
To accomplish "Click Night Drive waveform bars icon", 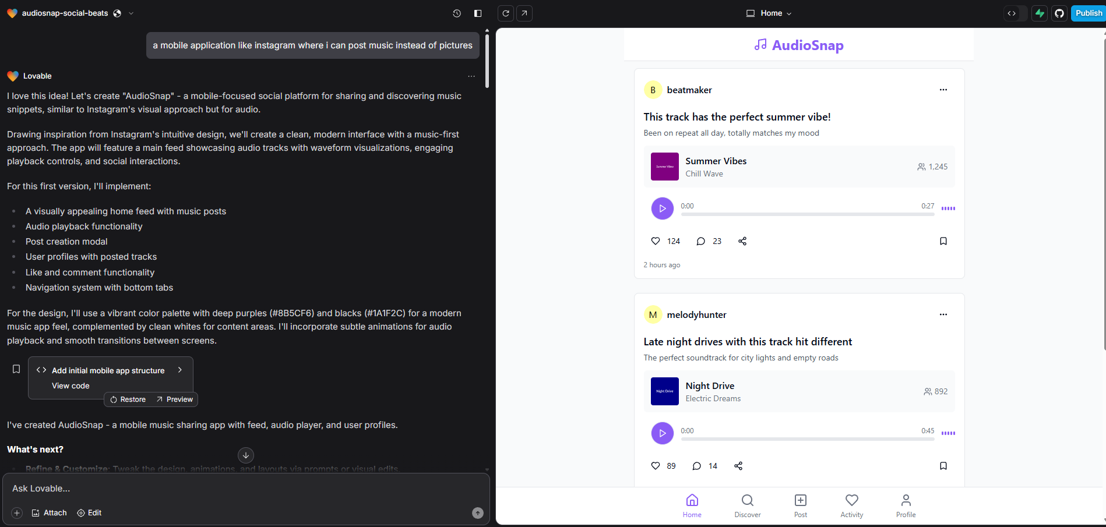I will 948,433.
